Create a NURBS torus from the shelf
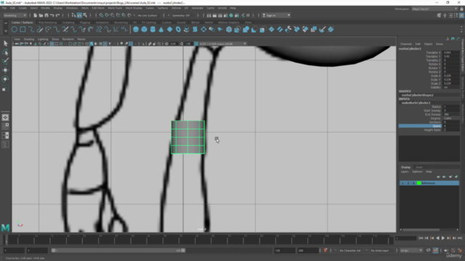Screen dimensions: 465x261 tap(178, 29)
